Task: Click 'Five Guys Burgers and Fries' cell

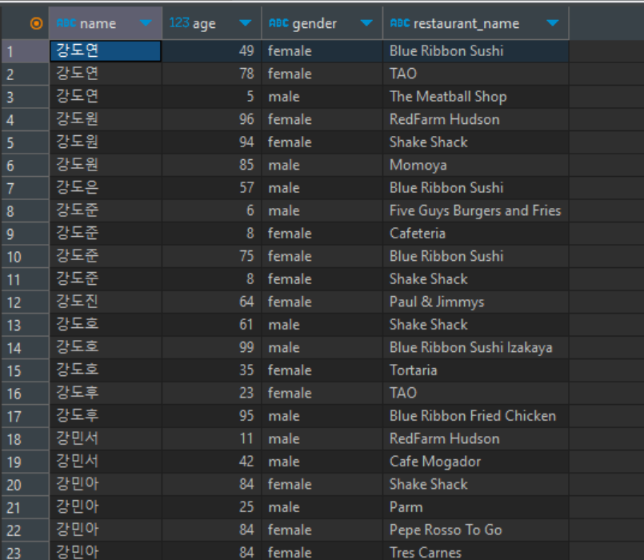Action: [476, 210]
